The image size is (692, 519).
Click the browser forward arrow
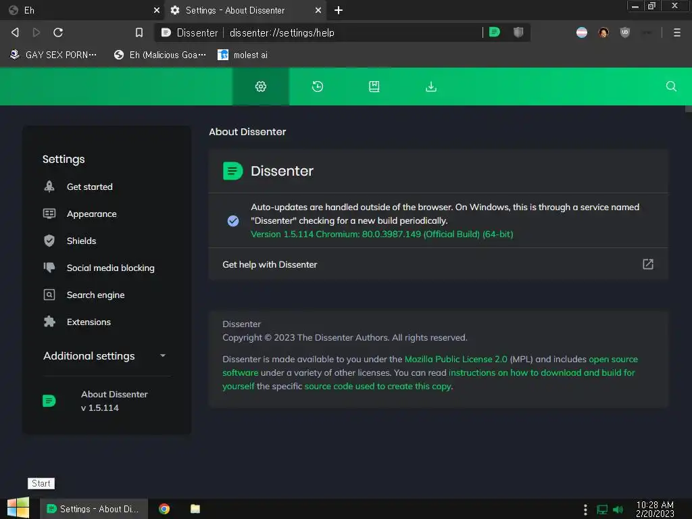(36, 32)
